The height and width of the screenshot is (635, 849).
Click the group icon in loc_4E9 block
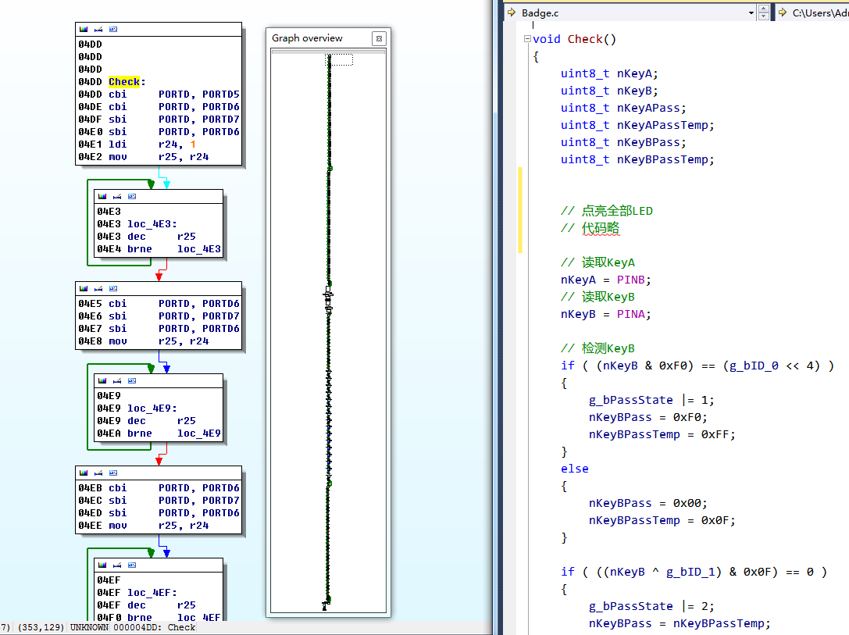pyautogui.click(x=132, y=380)
